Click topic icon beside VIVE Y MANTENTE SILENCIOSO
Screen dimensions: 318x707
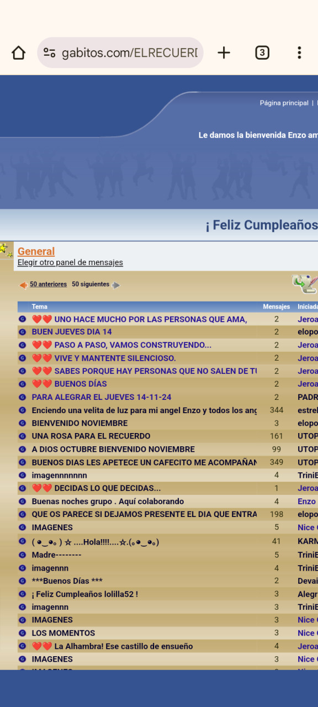click(22, 358)
